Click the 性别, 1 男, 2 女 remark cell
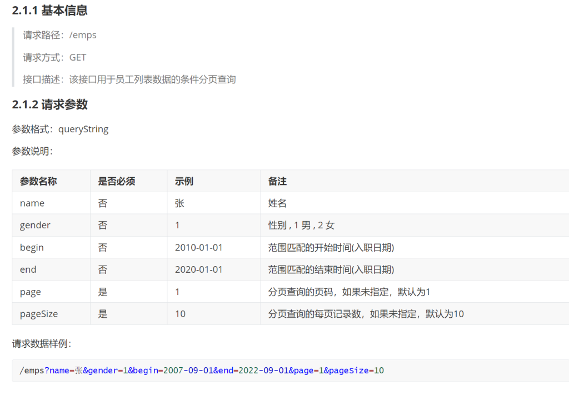Screen dimensions: 569x405 point(301,225)
